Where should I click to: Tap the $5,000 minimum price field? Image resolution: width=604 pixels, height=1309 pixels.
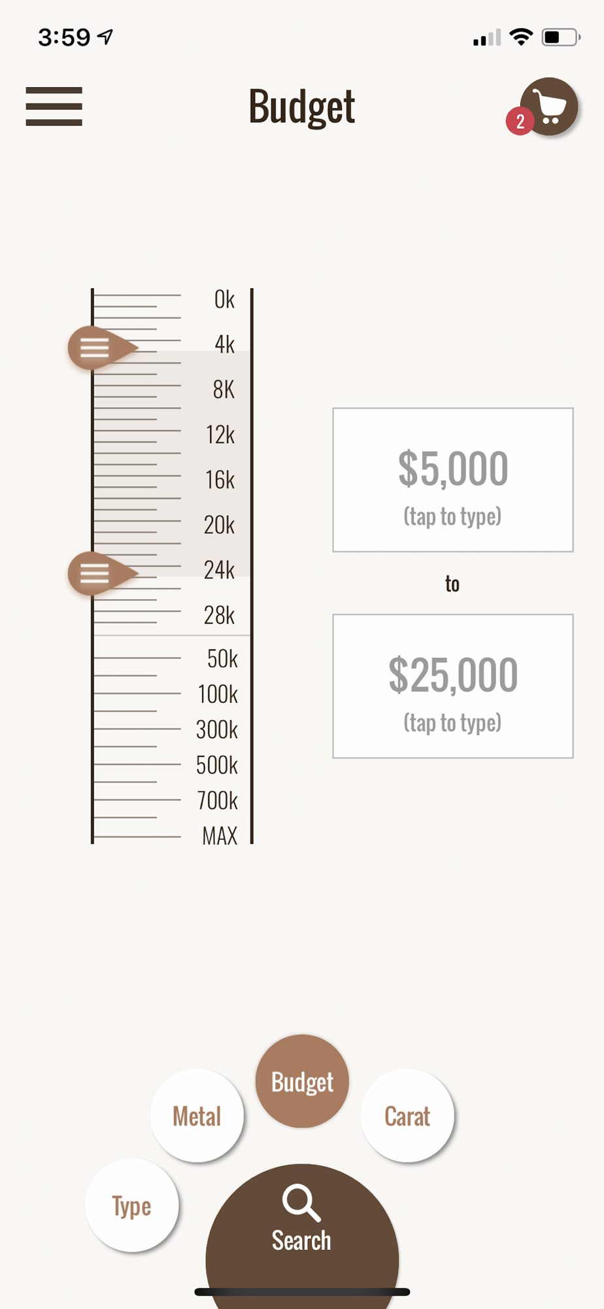pyautogui.click(x=452, y=480)
